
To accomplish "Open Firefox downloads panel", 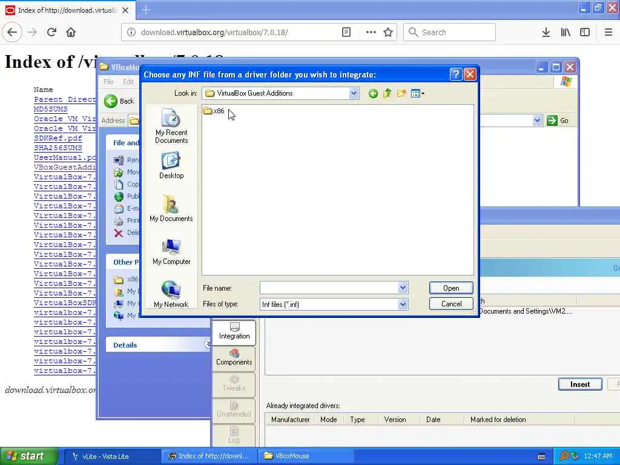I will click(546, 32).
